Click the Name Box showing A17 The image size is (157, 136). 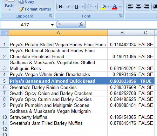coord(25,25)
